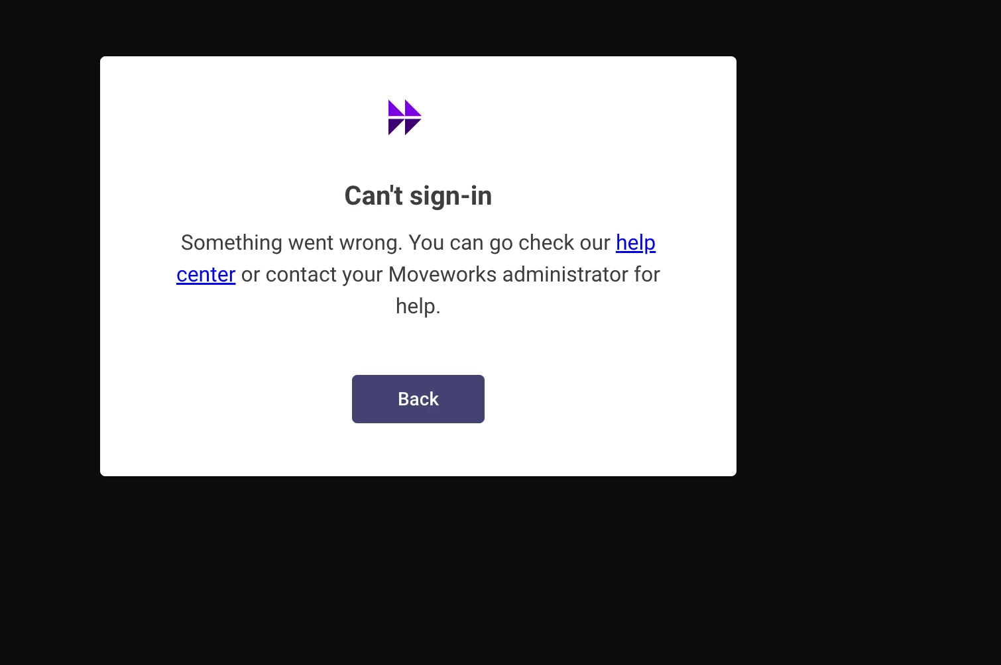Click the final 'help.' word in message

pyautogui.click(x=418, y=306)
